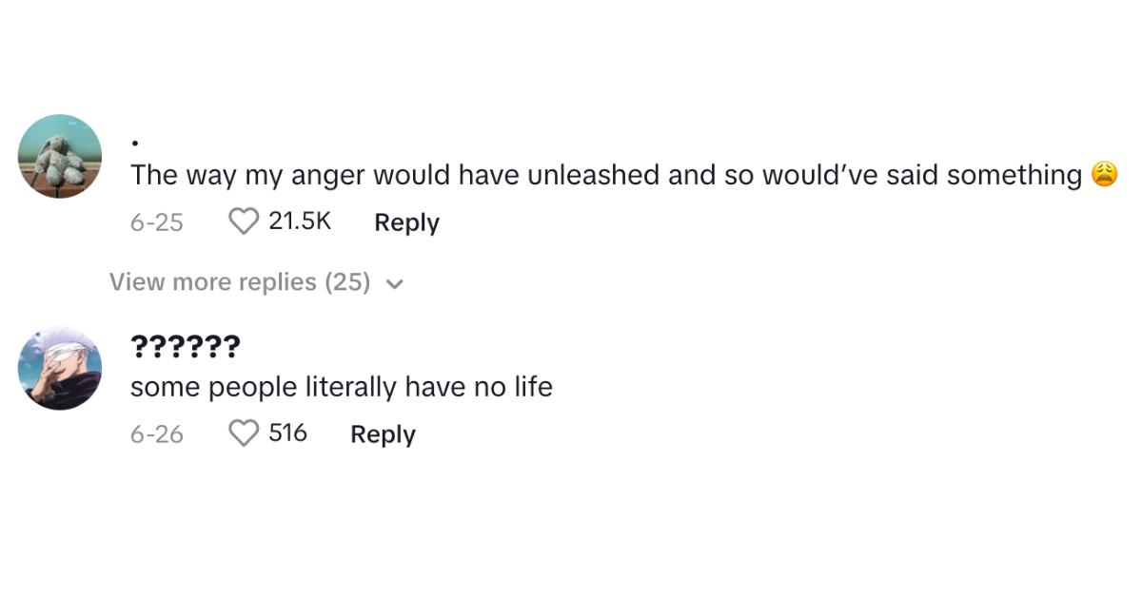
Task: Click the 516 like count
Action: [x=287, y=433]
